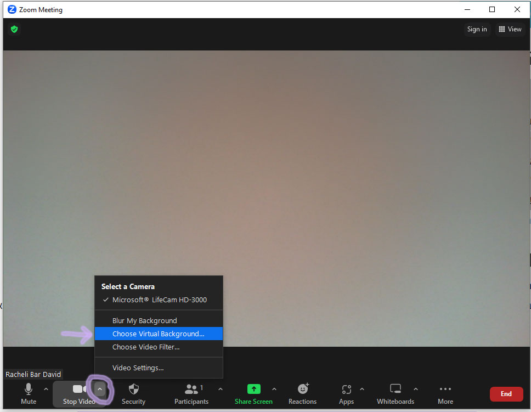Click the Sign in button
Image resolution: width=531 pixels, height=412 pixels.
tap(477, 30)
